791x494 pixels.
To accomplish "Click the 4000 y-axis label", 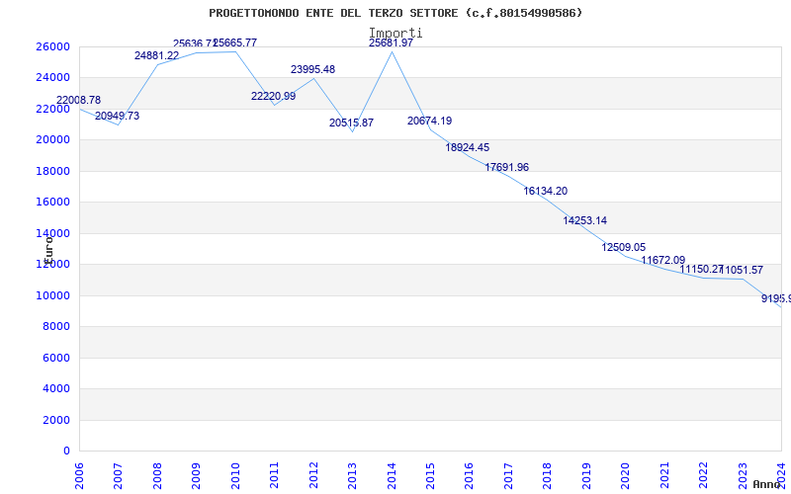I will click(56, 388).
